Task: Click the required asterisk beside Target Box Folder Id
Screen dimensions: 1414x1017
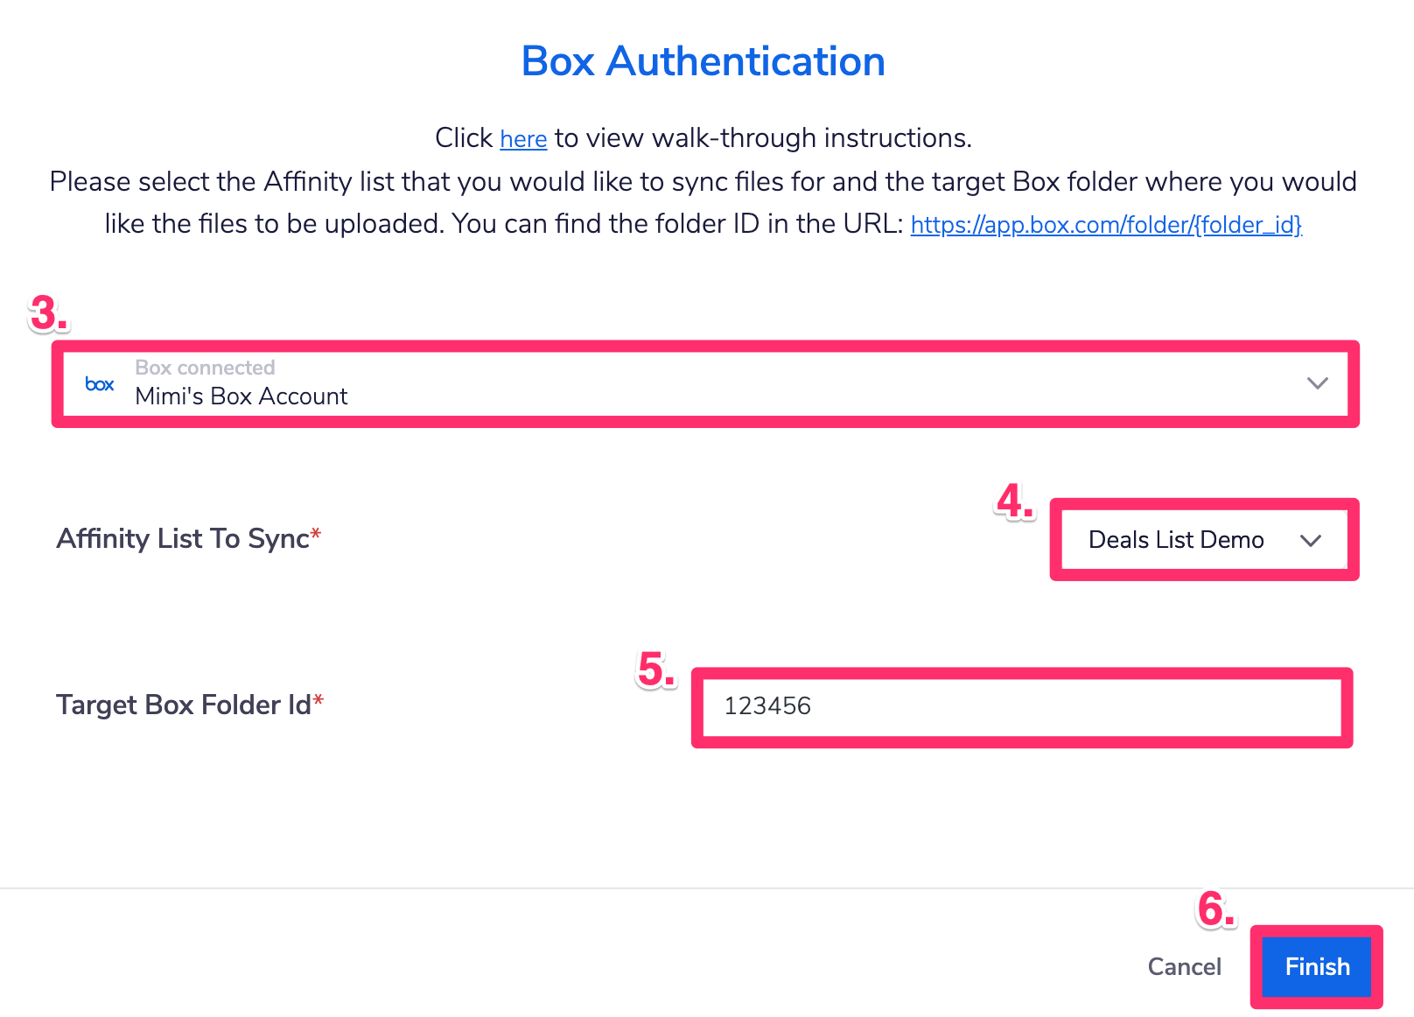Action: pos(319,698)
